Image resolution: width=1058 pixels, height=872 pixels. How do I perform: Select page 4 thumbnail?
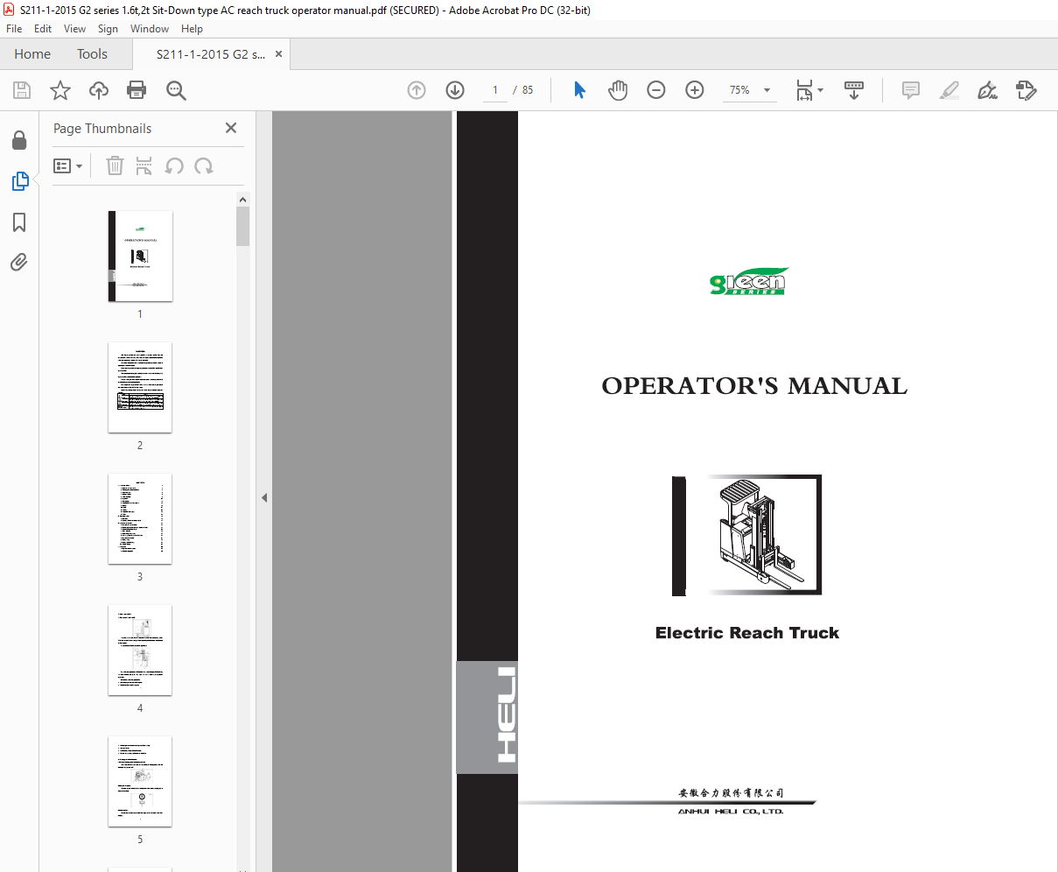[x=140, y=650]
